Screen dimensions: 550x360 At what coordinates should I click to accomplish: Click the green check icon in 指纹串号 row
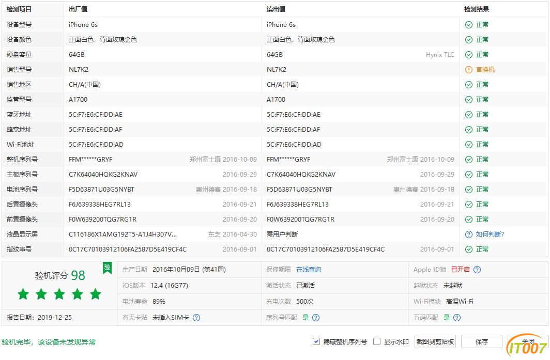(x=469, y=249)
